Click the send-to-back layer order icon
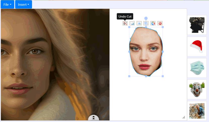209x122 pixels. 132,23
